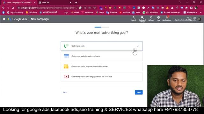Viewport: 204px width, 114px height.
Task: Reload the browser page
Action: click(13, 8)
